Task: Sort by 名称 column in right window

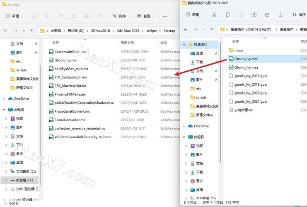Action: click(235, 41)
